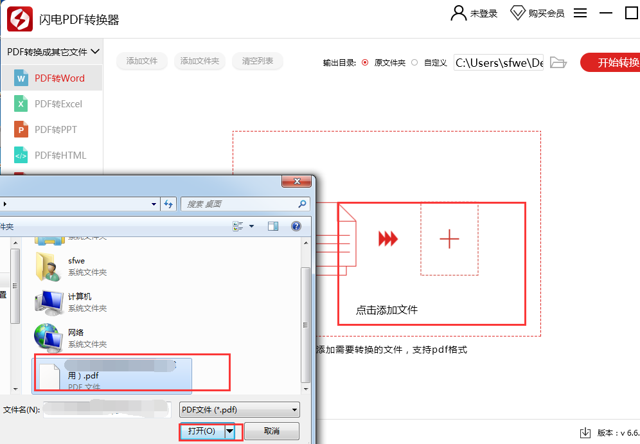Select 原文件夹 output radio button

click(365, 62)
